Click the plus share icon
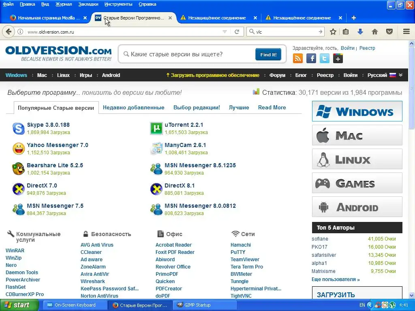Screen dimensions: 415x311 click(x=338, y=58)
